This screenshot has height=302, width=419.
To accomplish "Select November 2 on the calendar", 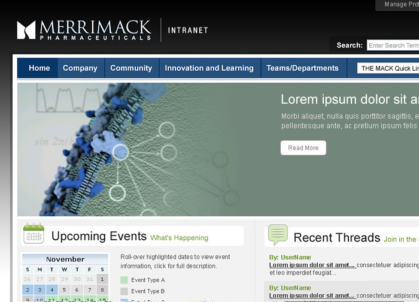I will coord(28,289).
